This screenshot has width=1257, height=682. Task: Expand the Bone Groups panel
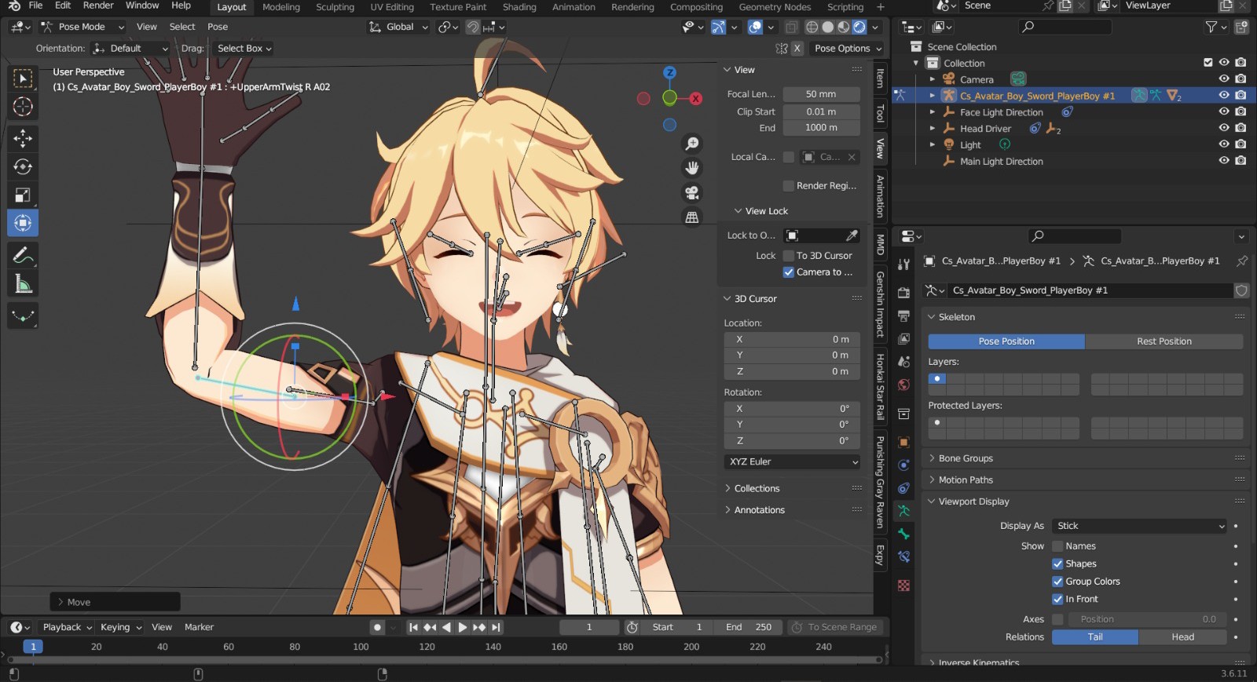(965, 458)
